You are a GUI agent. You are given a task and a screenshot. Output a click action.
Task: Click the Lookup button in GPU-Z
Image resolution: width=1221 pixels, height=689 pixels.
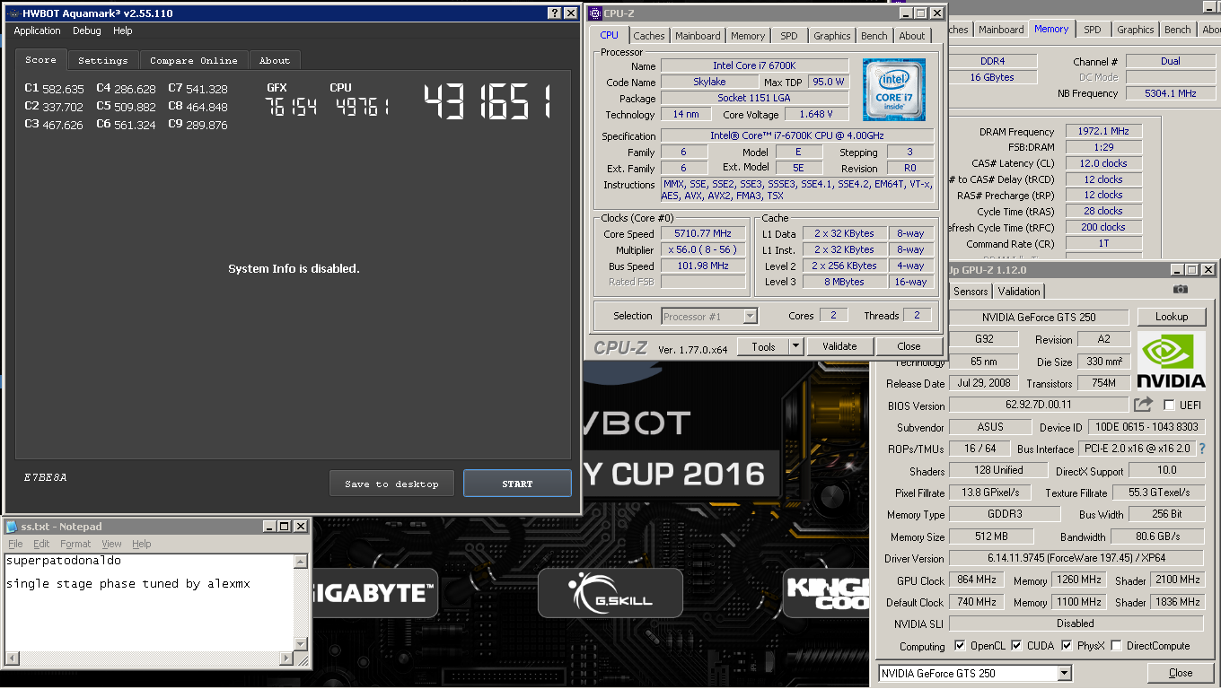[1172, 317]
